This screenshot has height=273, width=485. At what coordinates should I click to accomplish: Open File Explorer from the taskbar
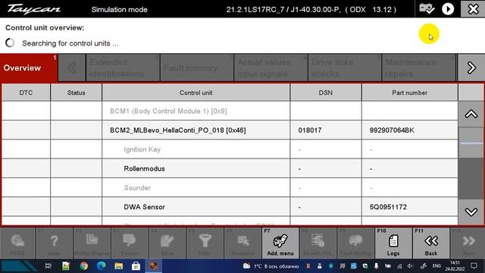119,266
